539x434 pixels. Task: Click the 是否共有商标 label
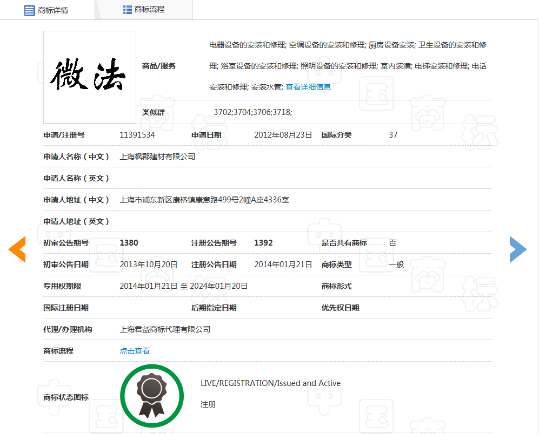coord(344,243)
